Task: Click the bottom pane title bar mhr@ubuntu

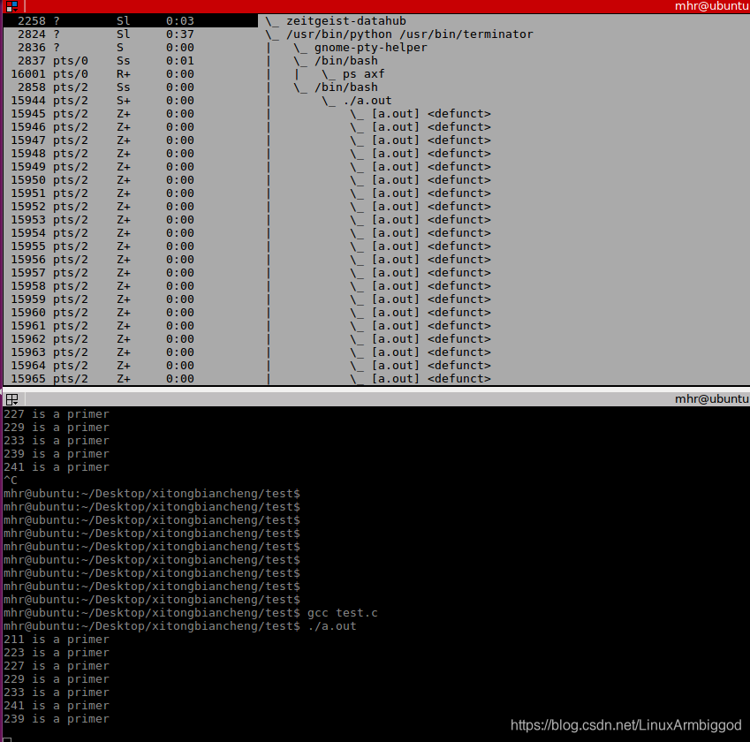Action: click(712, 399)
